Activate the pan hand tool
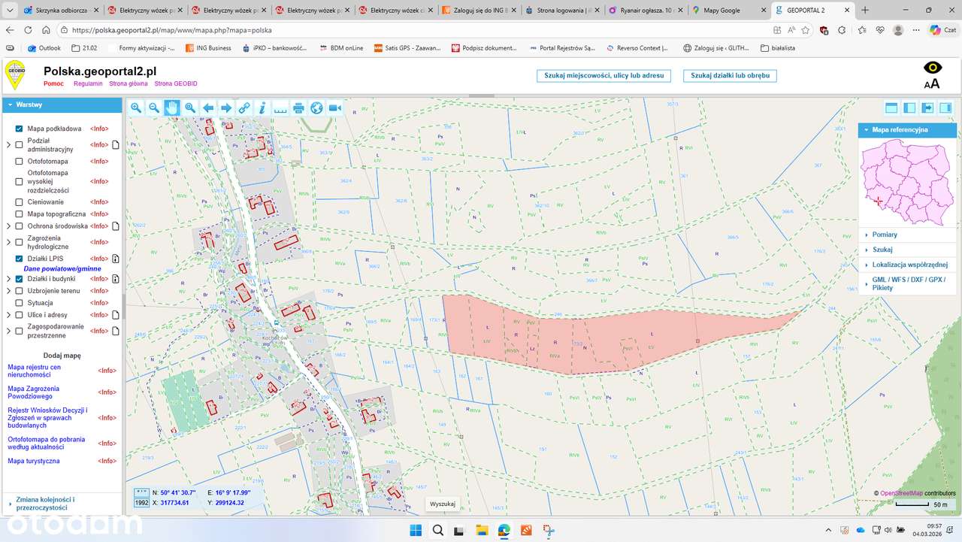Screen dimensions: 962x542 coord(172,108)
